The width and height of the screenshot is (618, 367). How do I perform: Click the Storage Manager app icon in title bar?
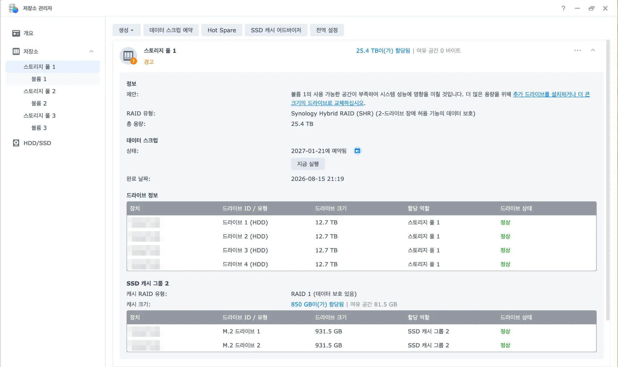click(13, 8)
